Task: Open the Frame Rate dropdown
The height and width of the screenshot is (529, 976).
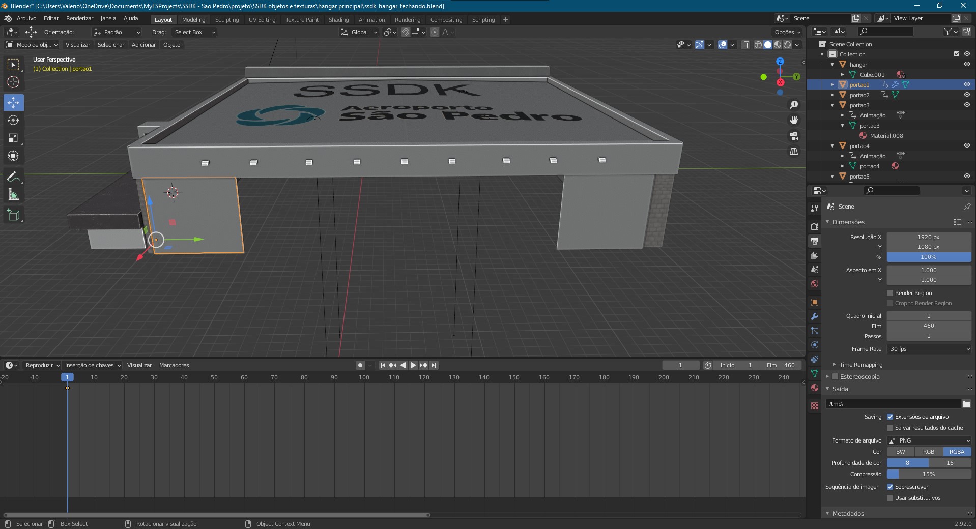Action: point(929,349)
